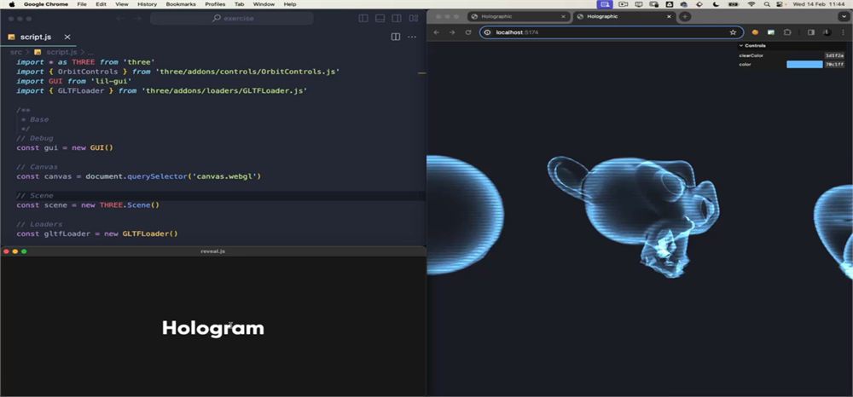
Task: Open a new Chrome tab
Action: pos(685,17)
